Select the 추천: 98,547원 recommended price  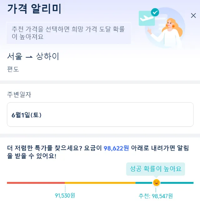pyautogui.click(x=156, y=196)
